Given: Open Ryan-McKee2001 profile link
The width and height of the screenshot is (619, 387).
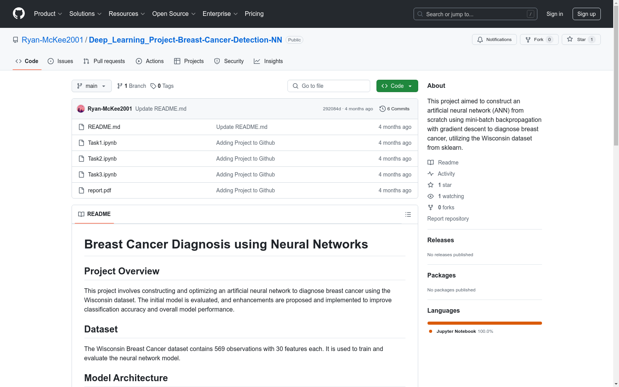Looking at the screenshot, I should pyautogui.click(x=53, y=39).
